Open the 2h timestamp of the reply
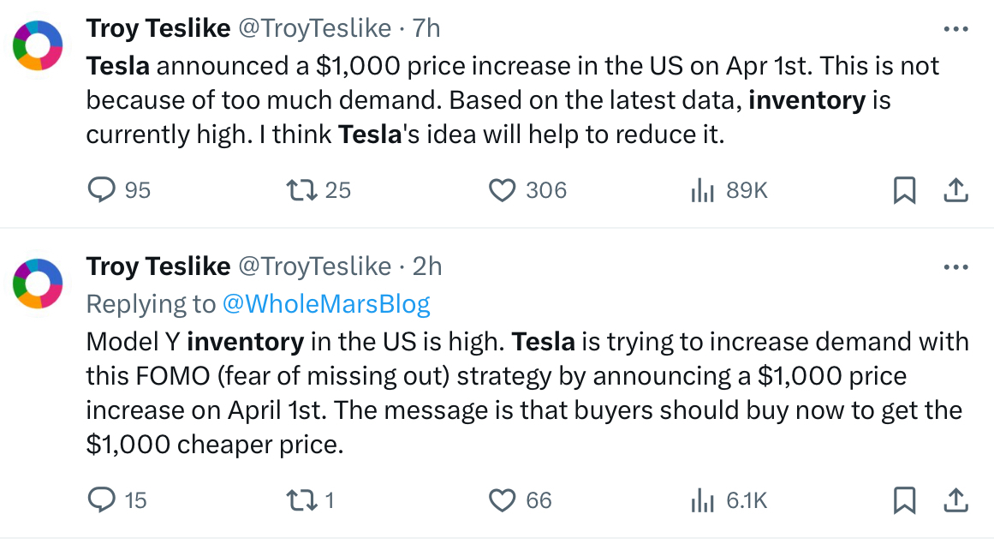The image size is (994, 544). click(x=427, y=267)
